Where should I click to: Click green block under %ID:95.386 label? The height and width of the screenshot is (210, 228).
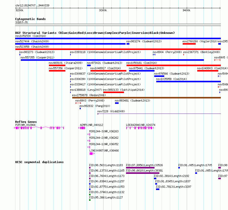coord(90,200)
